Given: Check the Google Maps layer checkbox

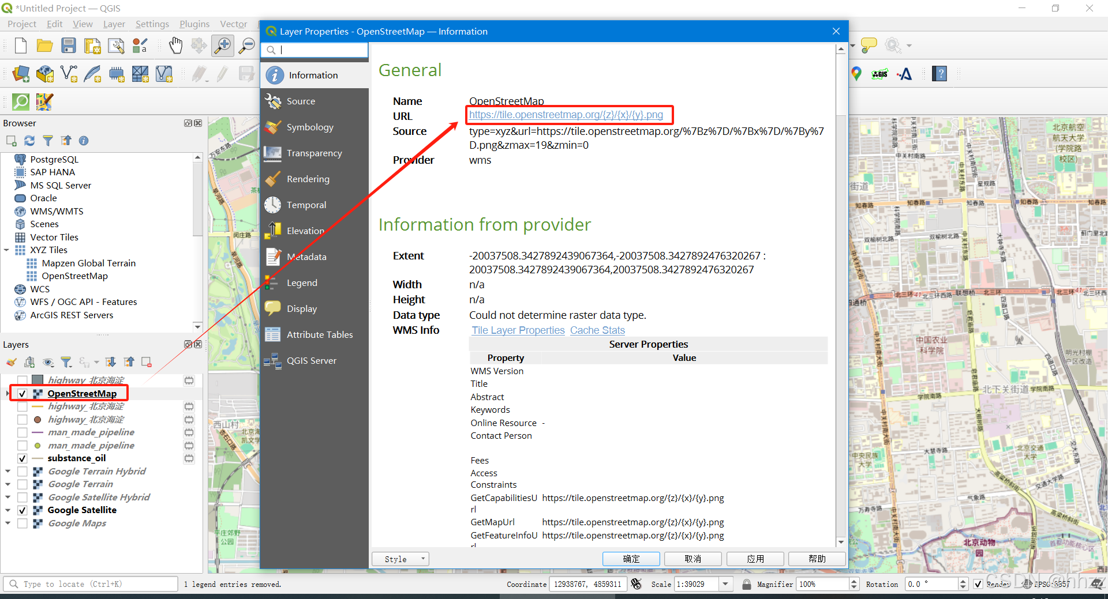Looking at the screenshot, I should point(23,523).
